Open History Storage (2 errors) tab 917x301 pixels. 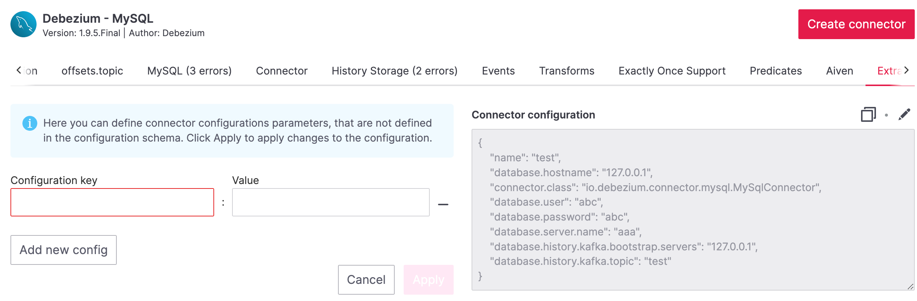coord(394,71)
